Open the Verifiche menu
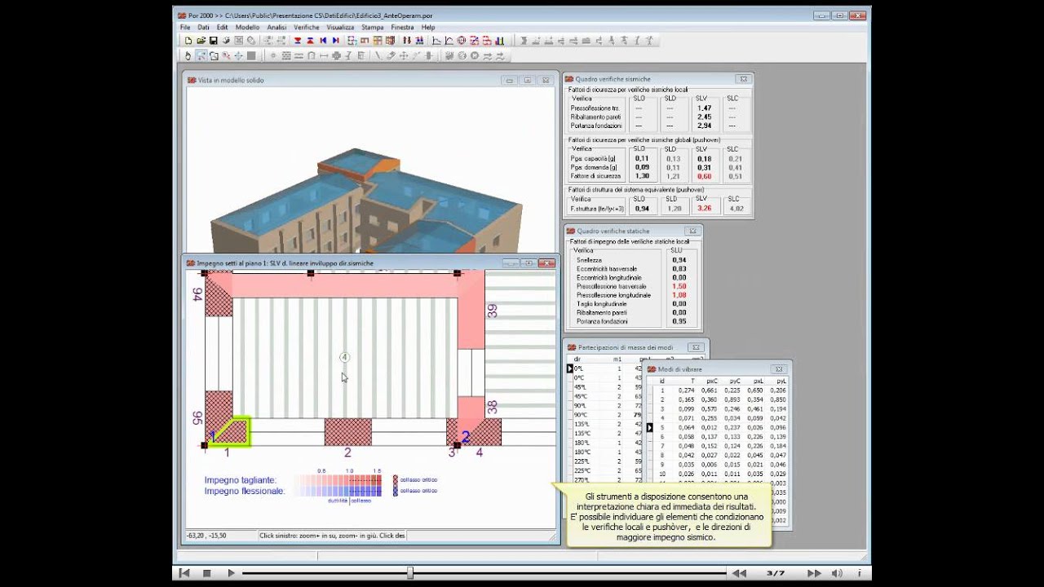This screenshot has width=1044, height=587. point(307,27)
